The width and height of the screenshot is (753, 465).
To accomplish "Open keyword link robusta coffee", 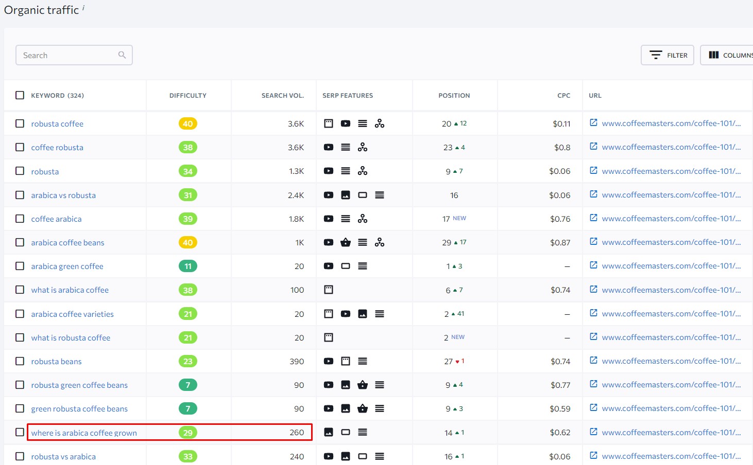I will pos(57,123).
